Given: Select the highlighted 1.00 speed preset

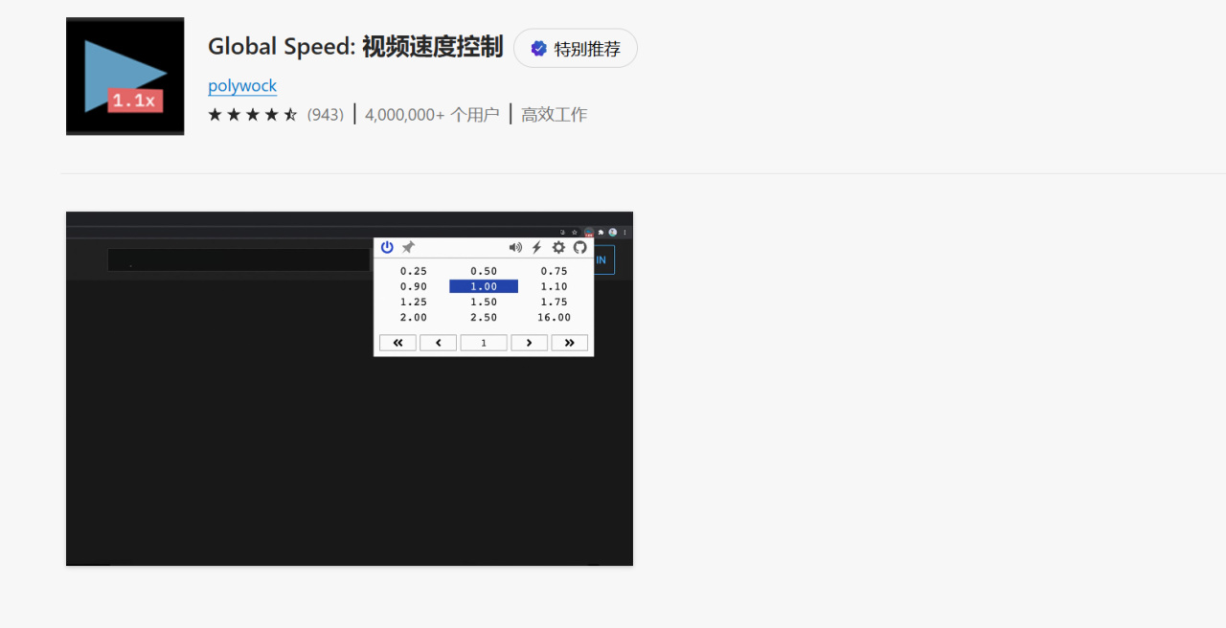Looking at the screenshot, I should pyautogui.click(x=484, y=286).
